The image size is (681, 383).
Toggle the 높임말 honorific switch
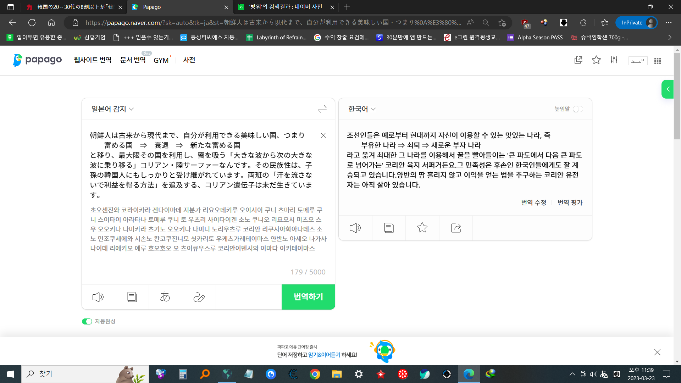[578, 109]
